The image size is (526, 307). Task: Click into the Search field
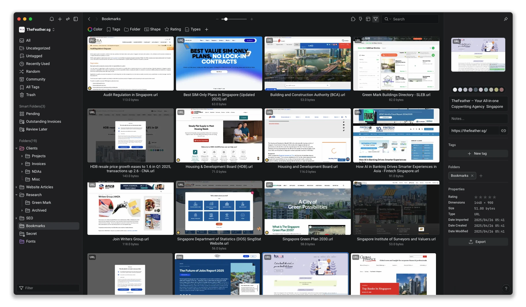coord(410,19)
